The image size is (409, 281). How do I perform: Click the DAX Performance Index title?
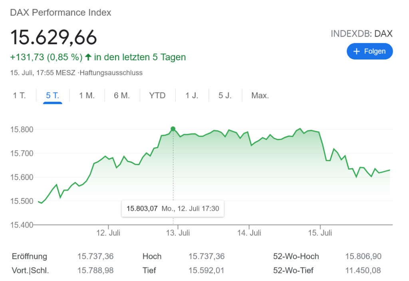click(x=61, y=13)
